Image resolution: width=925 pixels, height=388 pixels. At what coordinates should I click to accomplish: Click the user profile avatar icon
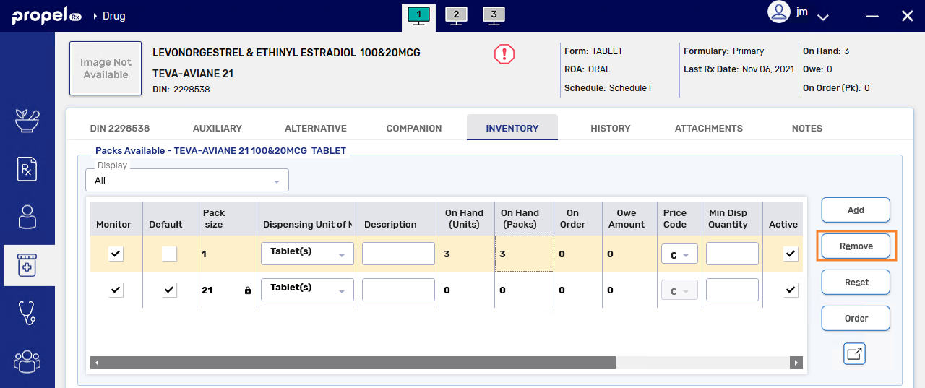778,12
